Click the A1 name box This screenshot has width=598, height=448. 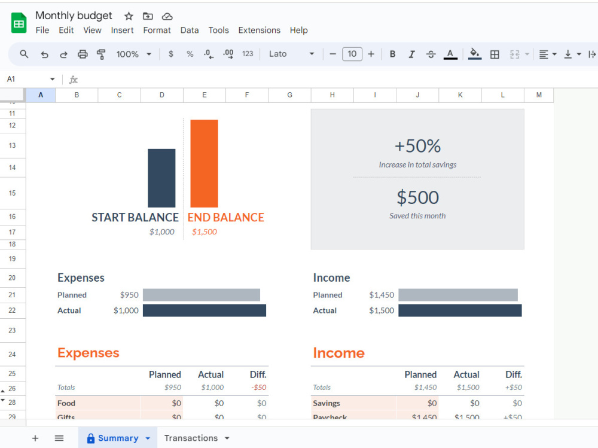click(25, 79)
